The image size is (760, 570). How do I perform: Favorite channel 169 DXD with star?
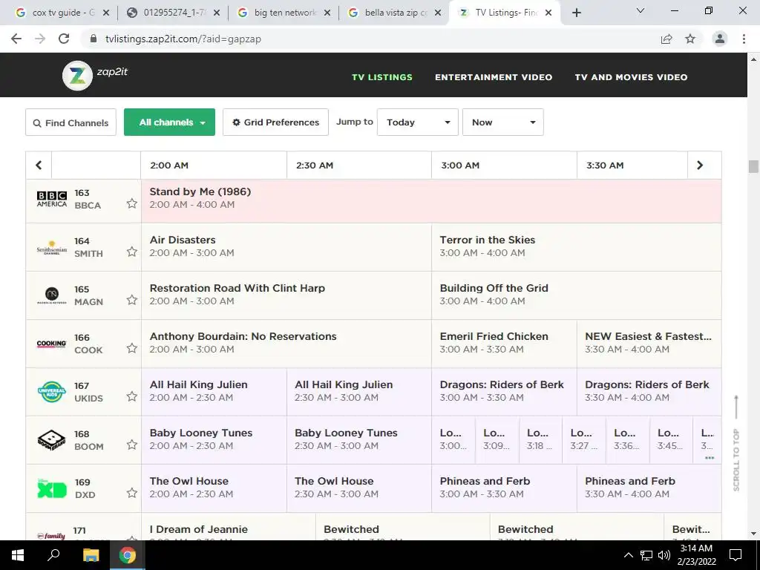[132, 493]
